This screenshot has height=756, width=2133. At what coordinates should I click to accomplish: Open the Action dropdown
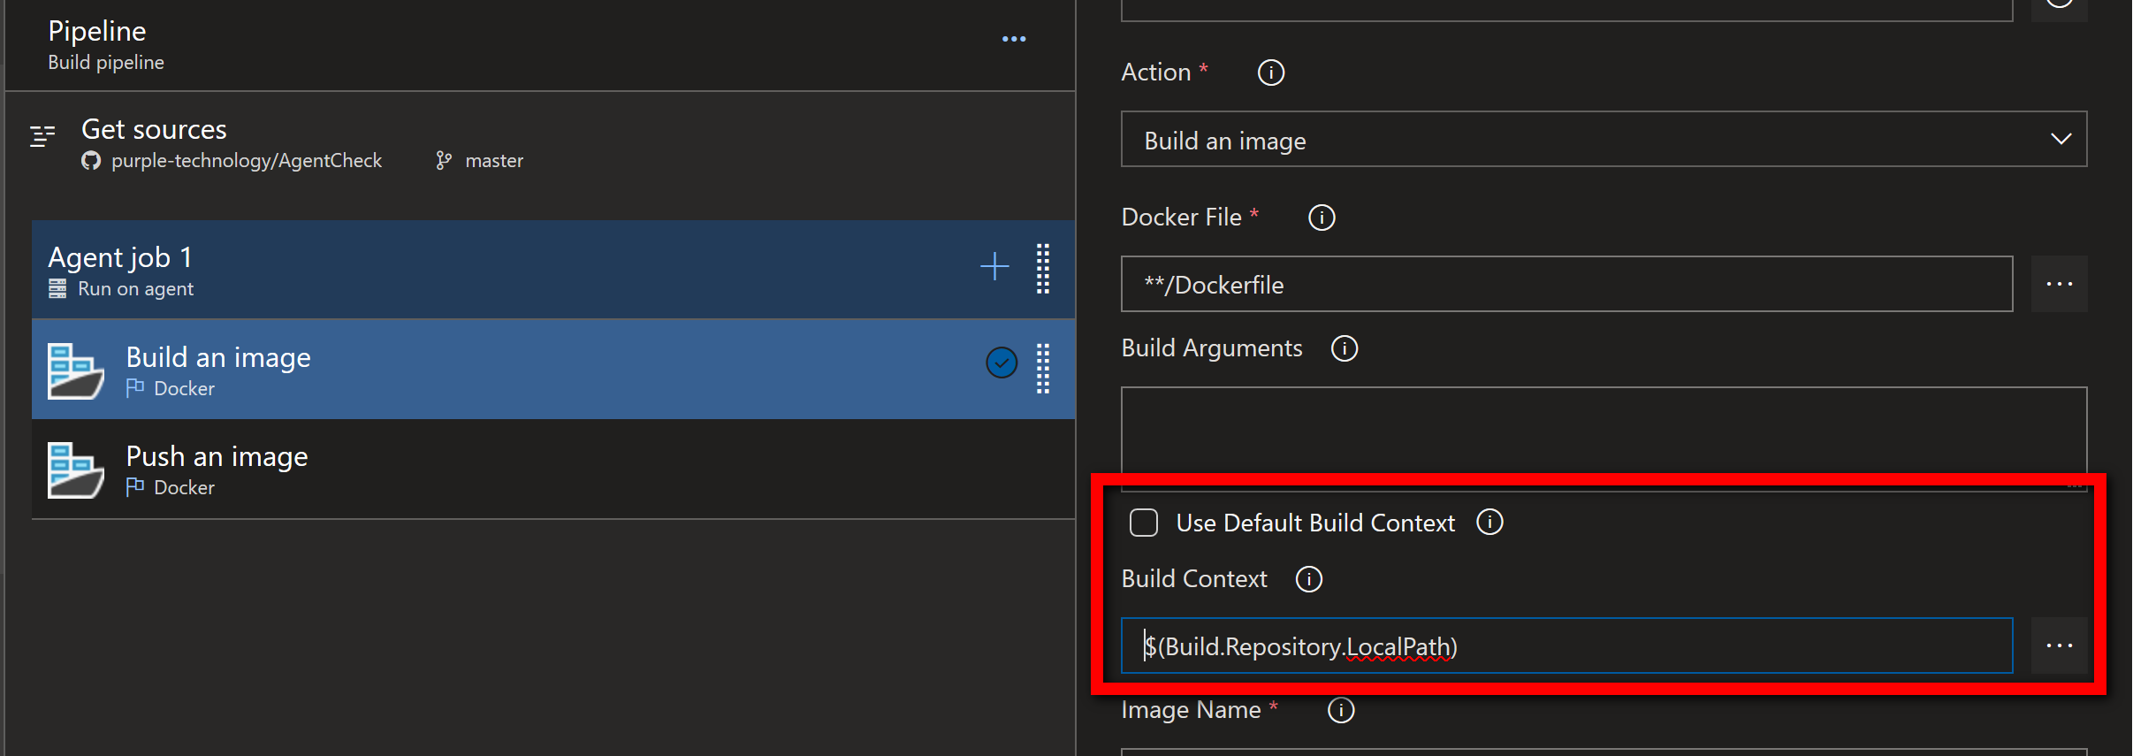point(1604,140)
